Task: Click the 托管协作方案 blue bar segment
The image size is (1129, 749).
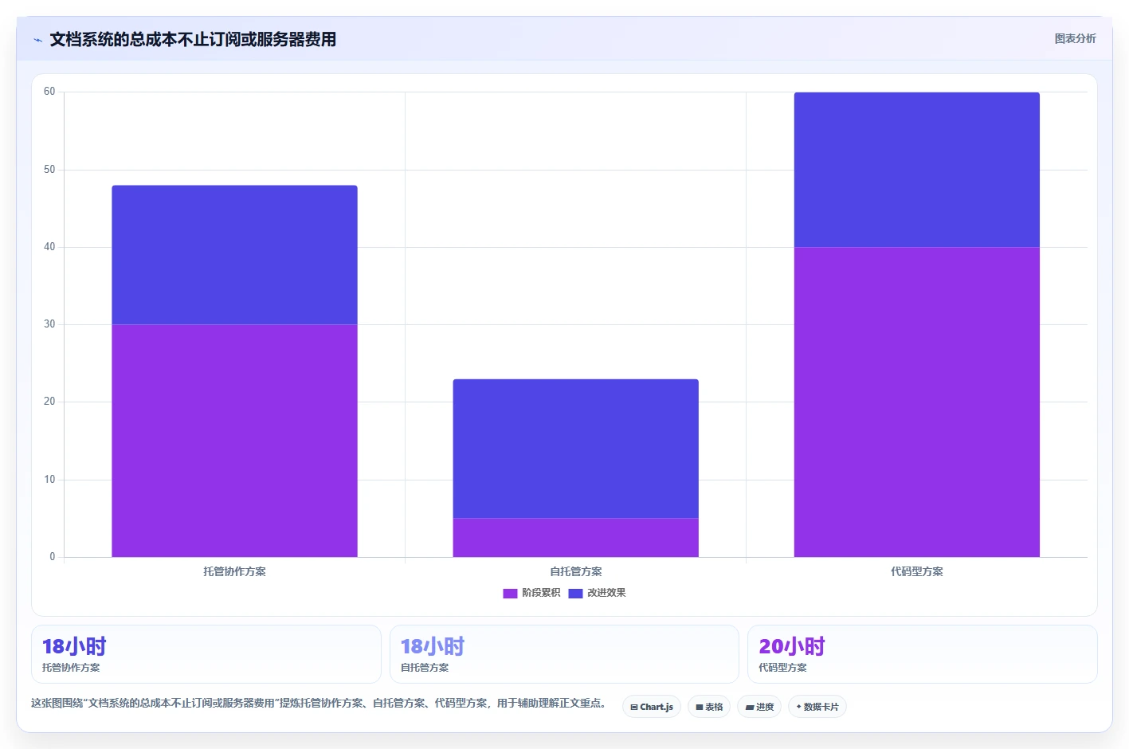Action: [x=234, y=255]
